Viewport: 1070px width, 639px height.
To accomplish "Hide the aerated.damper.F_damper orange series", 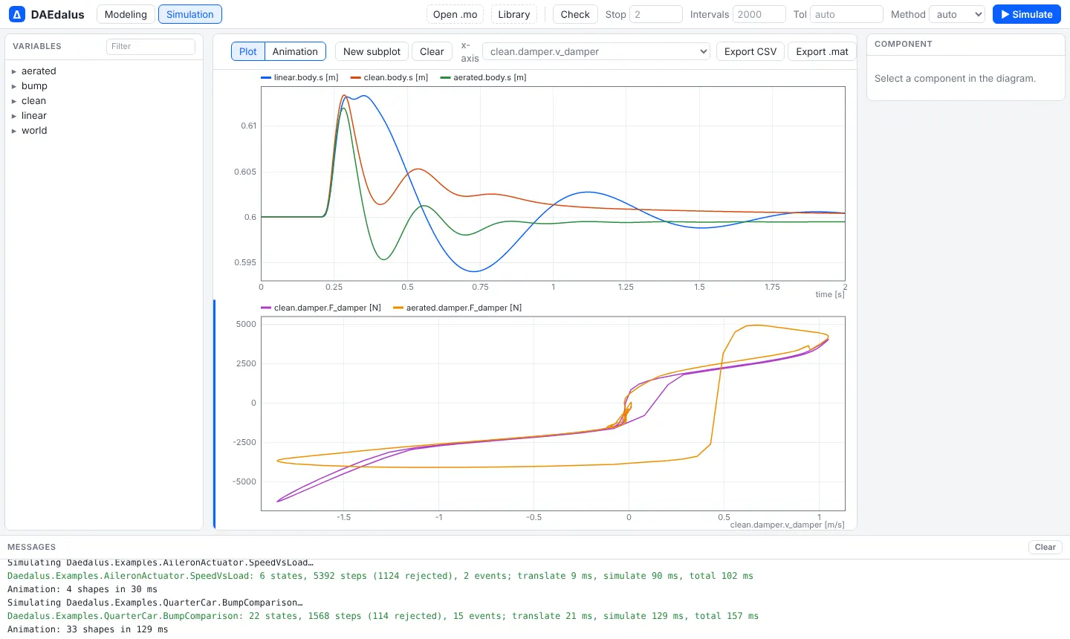I will pyautogui.click(x=457, y=308).
